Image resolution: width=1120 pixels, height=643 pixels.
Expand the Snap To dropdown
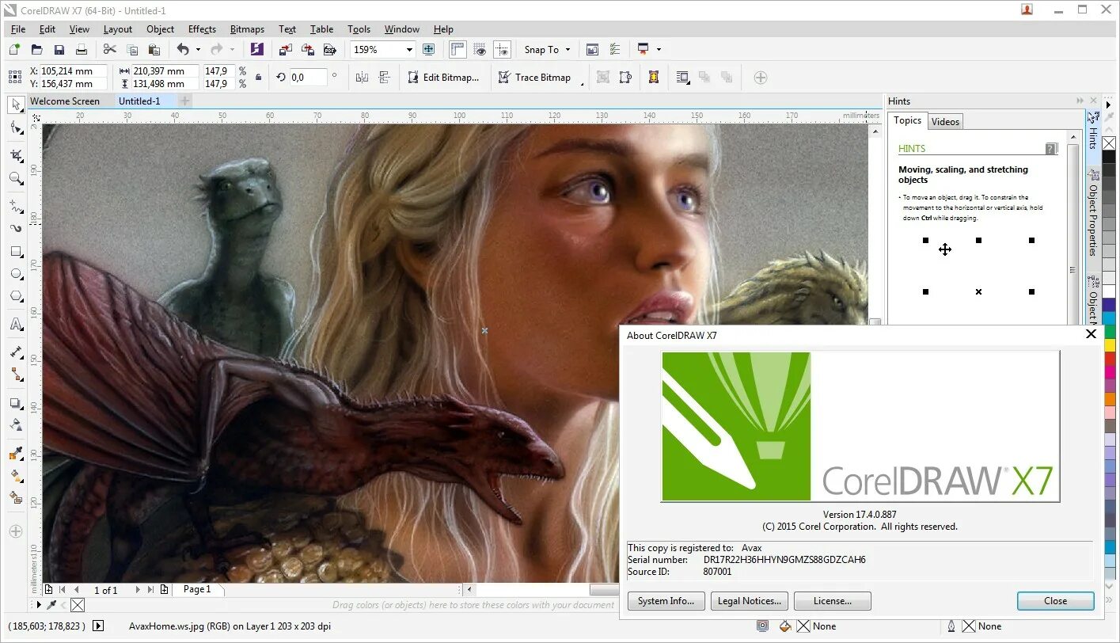point(566,49)
